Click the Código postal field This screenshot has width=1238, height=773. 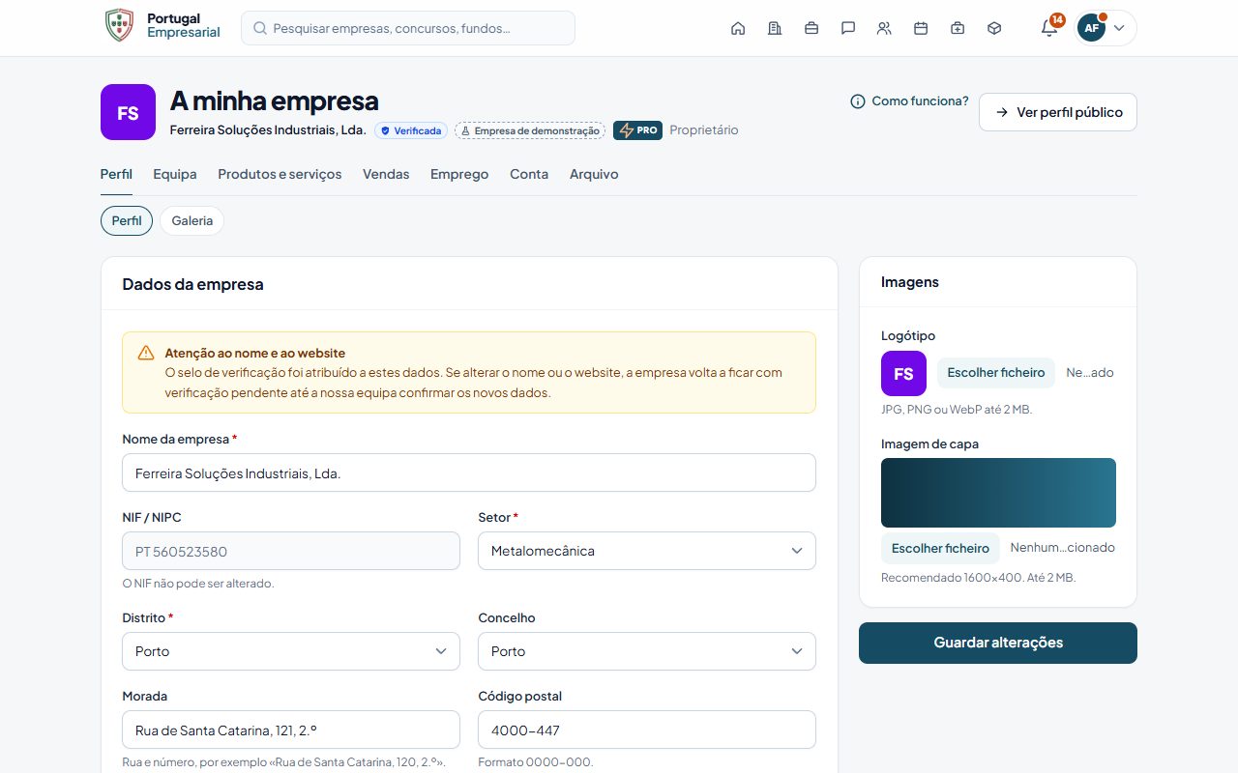647,730
